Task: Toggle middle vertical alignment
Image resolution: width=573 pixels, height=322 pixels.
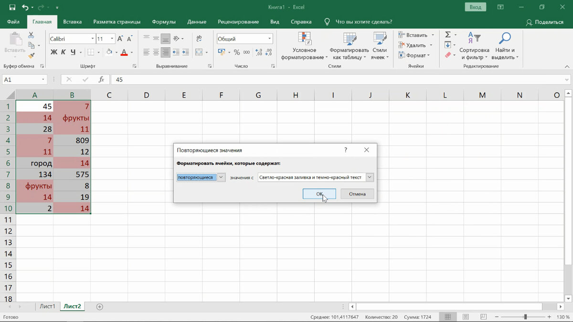Action: click(x=156, y=39)
